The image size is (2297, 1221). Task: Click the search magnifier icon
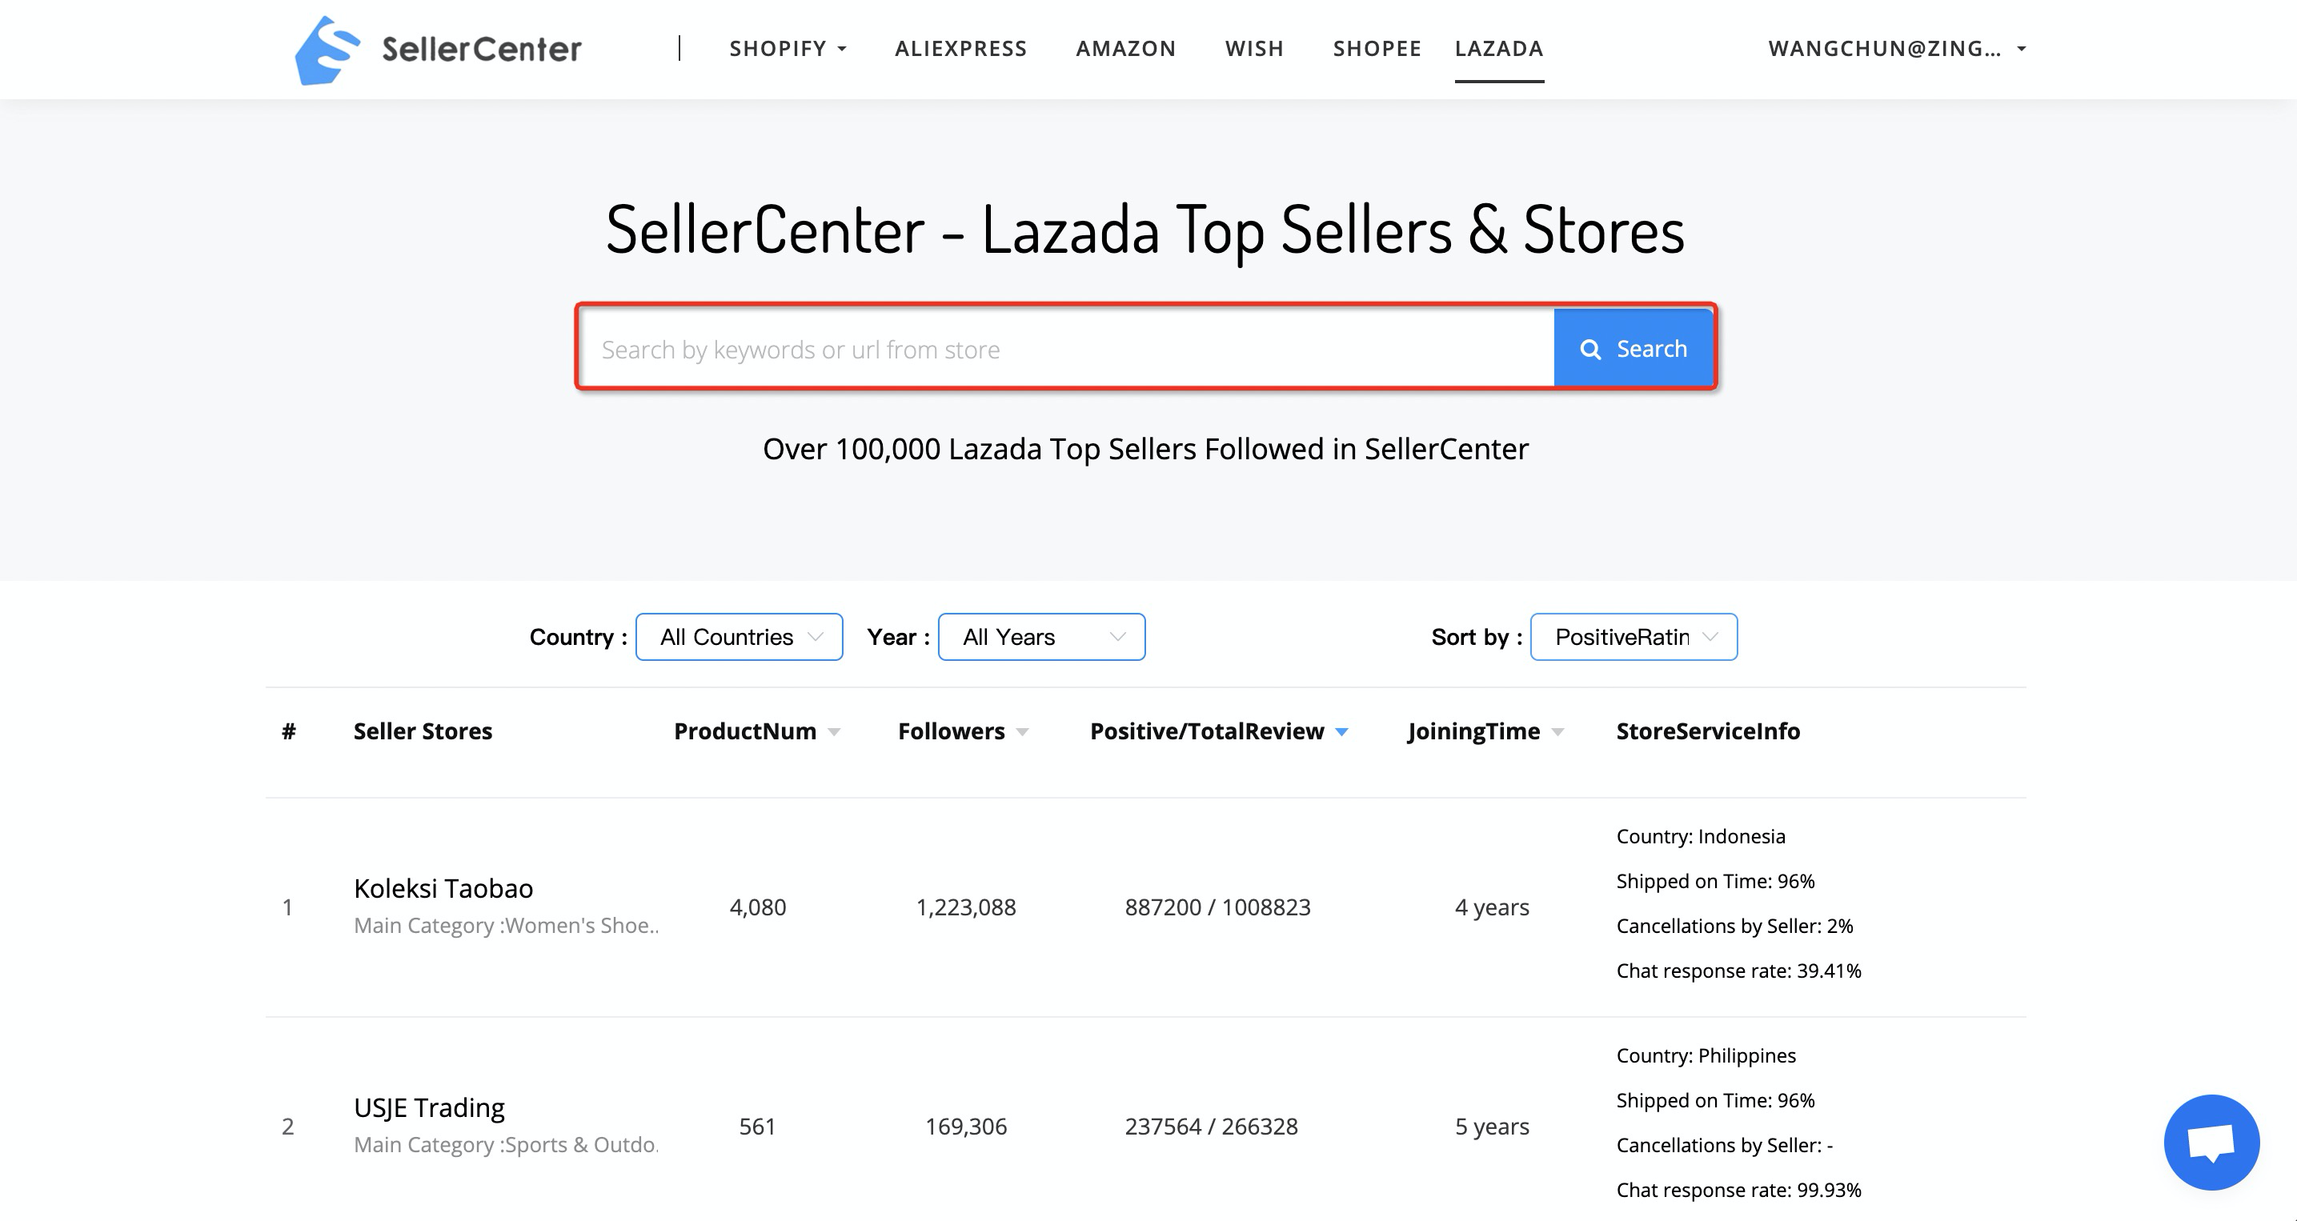[1589, 348]
